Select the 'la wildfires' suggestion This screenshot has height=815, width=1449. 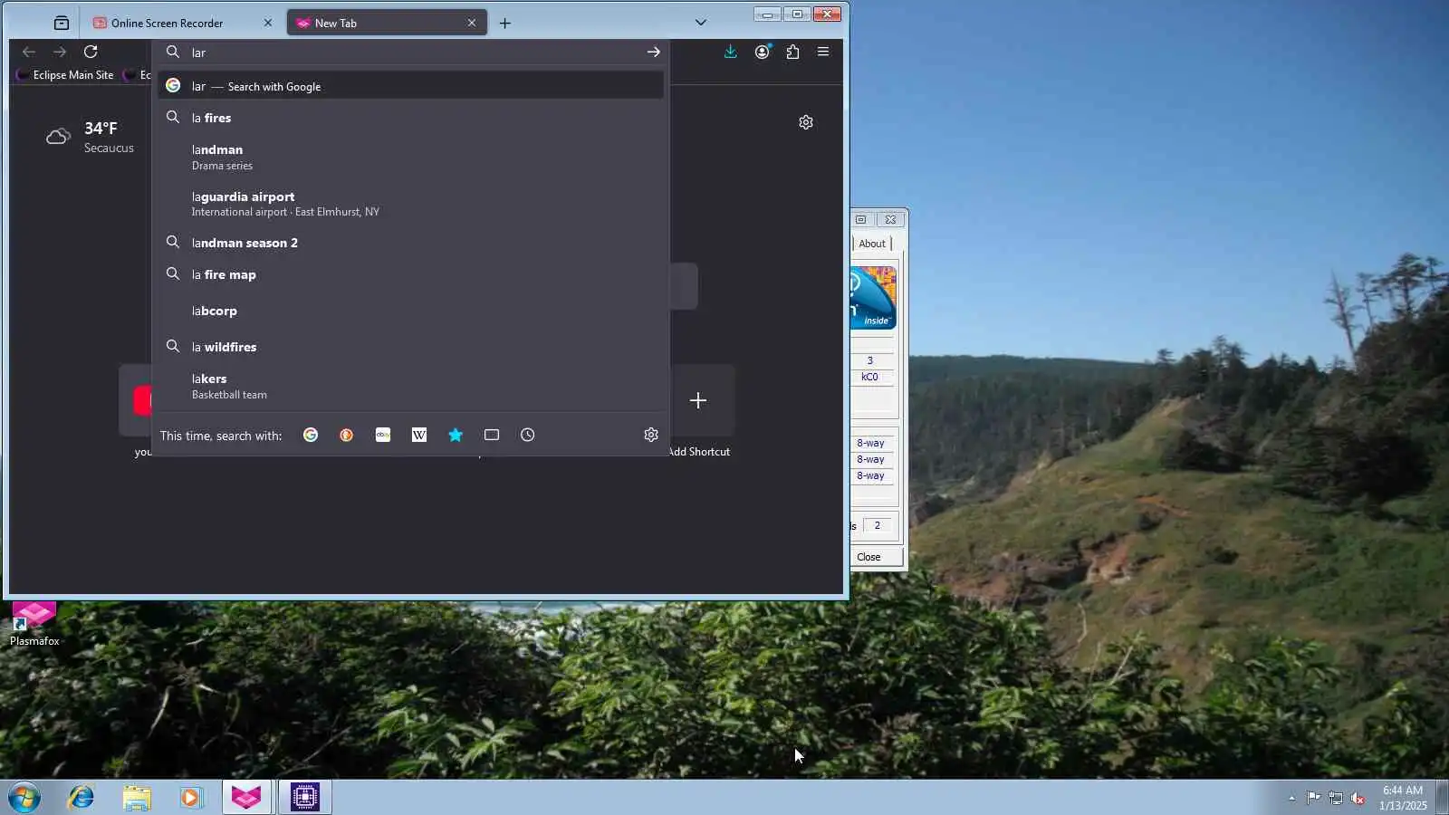coord(410,347)
